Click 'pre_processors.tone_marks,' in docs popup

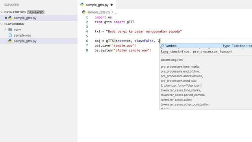click(x=180, y=67)
